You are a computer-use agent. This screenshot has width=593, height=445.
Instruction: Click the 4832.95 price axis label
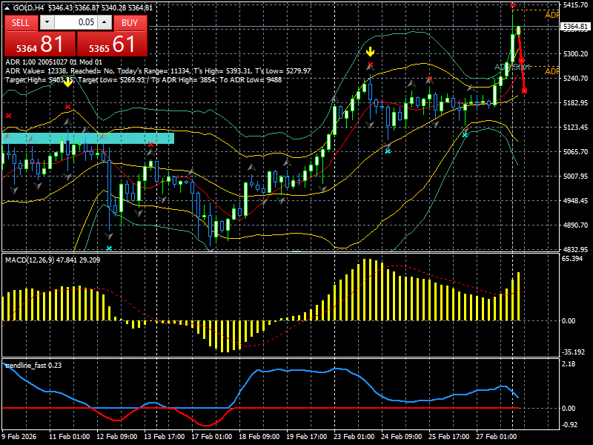coord(575,249)
